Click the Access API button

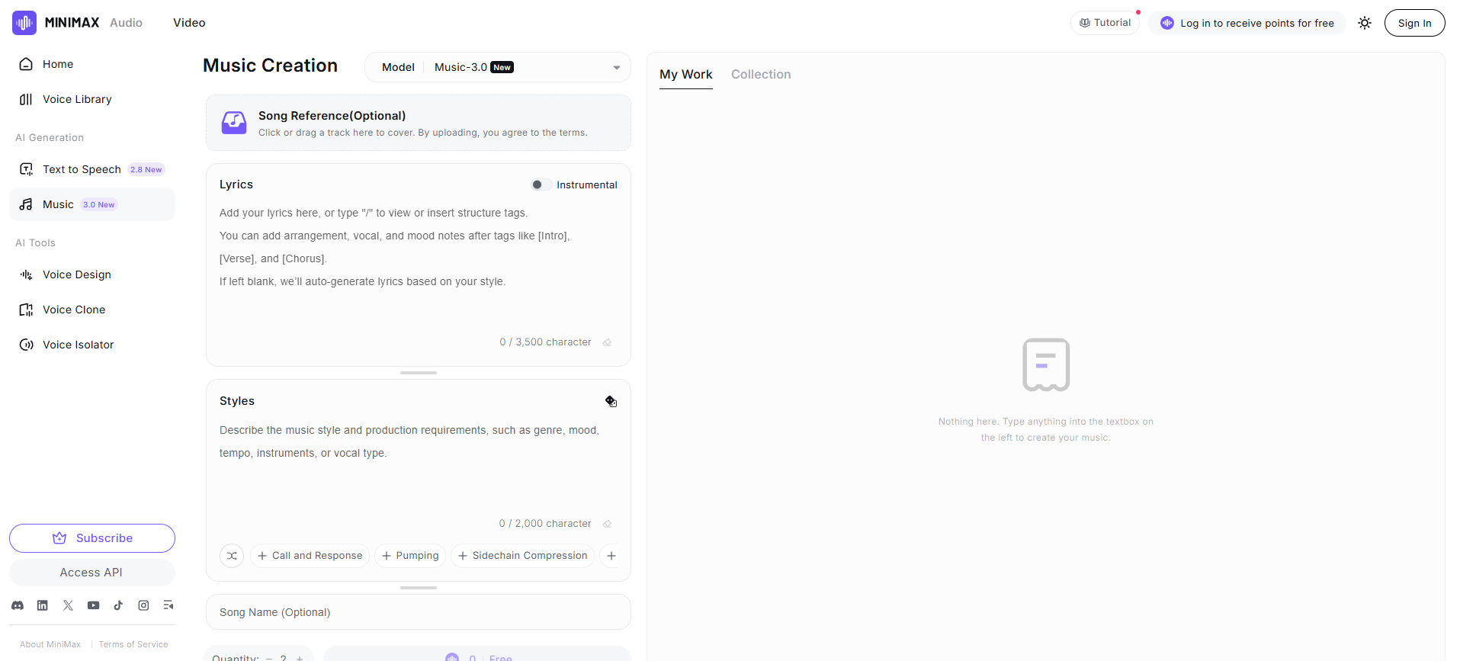tap(92, 573)
